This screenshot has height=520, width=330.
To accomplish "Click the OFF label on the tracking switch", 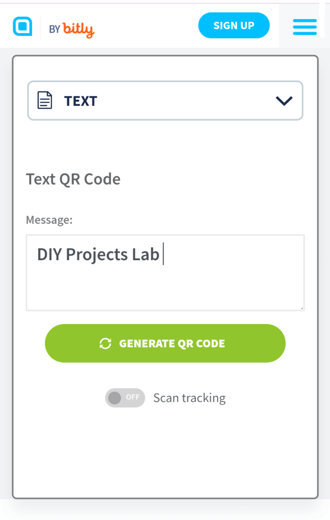I will [132, 398].
